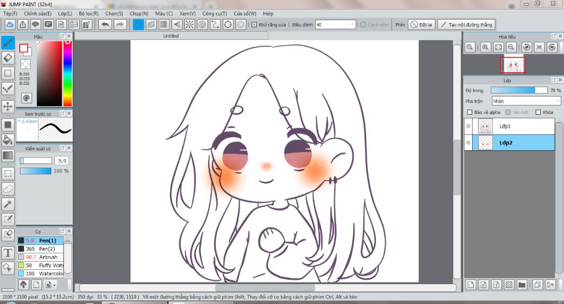Zoom in on the Navigator panel

485,47
